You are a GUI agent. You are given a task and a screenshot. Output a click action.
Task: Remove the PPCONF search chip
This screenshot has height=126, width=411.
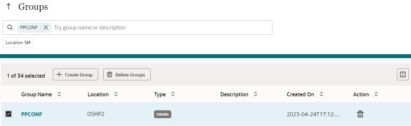click(46, 27)
